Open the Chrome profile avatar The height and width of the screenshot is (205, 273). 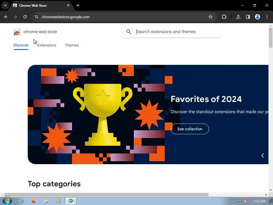(x=257, y=17)
